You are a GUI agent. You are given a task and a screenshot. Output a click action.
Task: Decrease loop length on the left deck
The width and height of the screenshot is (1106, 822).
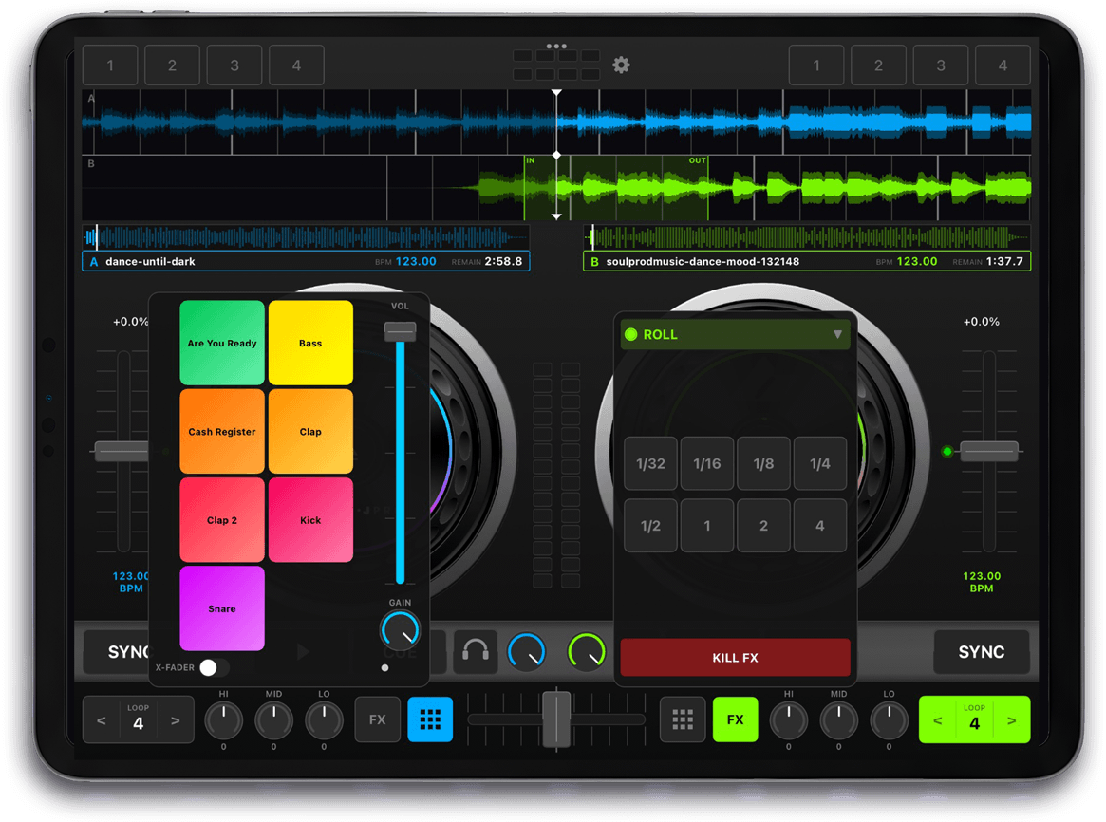(x=102, y=719)
